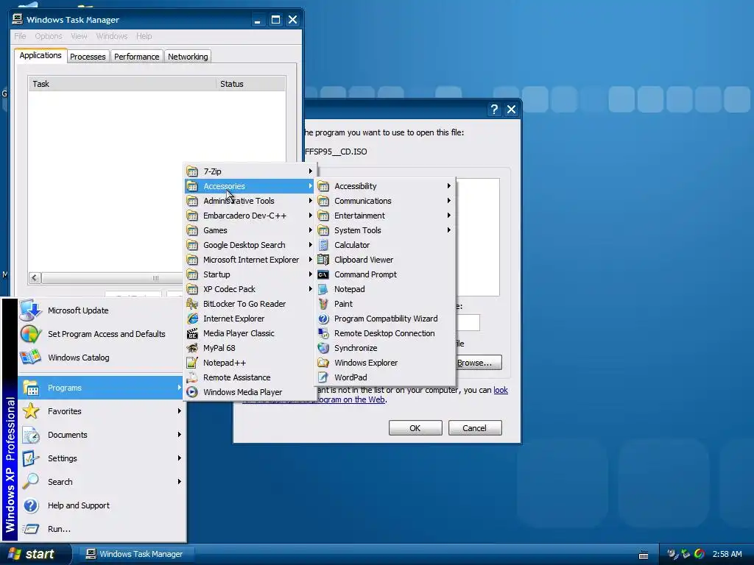Open Remote Desktop Connection
Screen dimensions: 754x565
tap(386, 333)
